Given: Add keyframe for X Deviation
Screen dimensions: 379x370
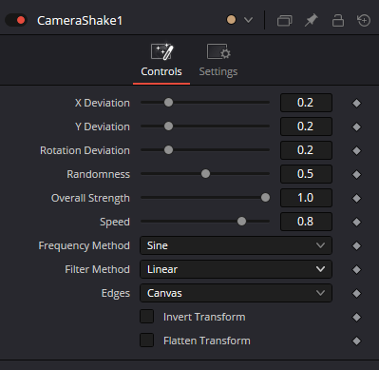Looking at the screenshot, I should click(356, 103).
